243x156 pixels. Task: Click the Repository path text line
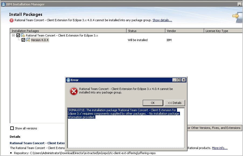point(85,153)
